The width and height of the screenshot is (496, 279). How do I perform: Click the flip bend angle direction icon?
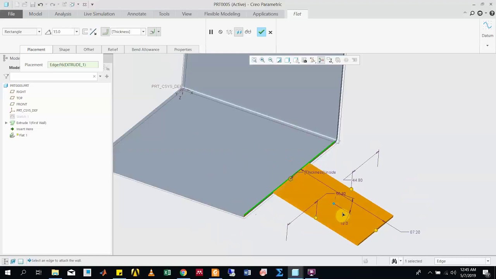[x=93, y=32]
